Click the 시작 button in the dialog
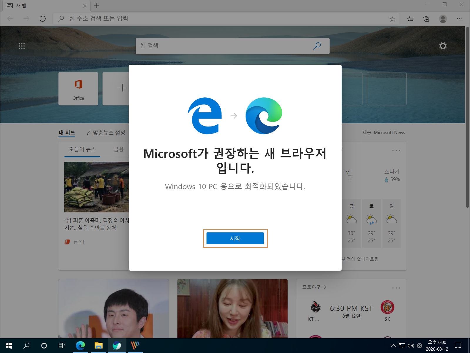The image size is (470, 353). point(235,238)
